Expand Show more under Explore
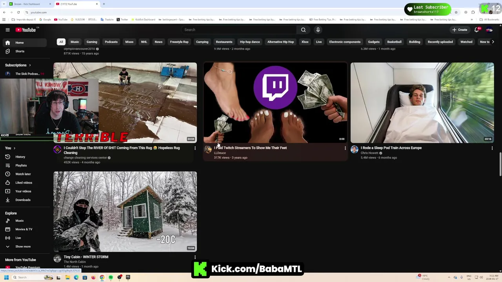This screenshot has height=282, width=502. click(x=25, y=246)
